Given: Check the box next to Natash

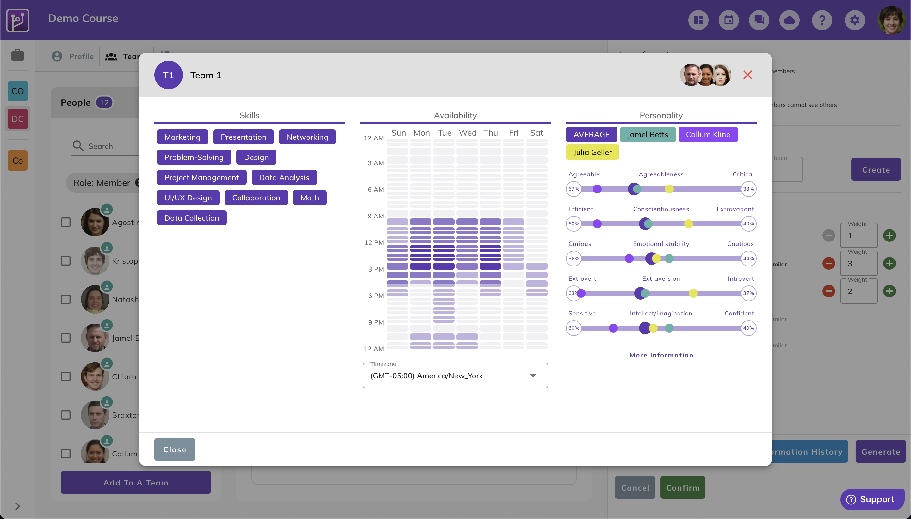Looking at the screenshot, I should coord(65,299).
